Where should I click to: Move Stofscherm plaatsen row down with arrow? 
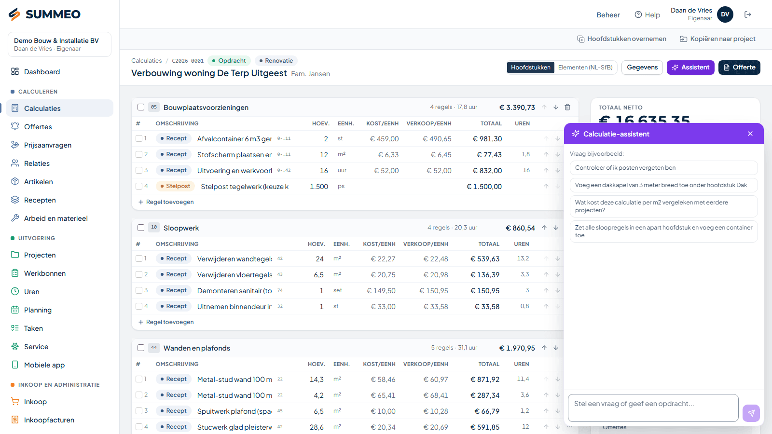tap(558, 154)
